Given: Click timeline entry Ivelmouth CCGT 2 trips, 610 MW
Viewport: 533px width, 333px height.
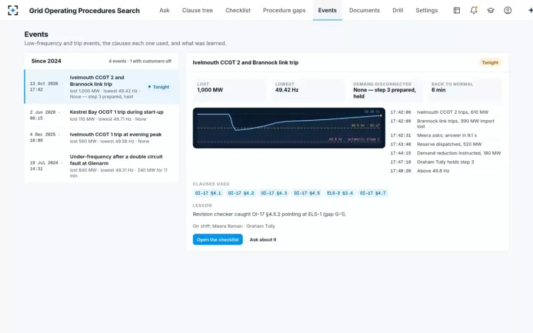Looking at the screenshot, I should pos(445,112).
